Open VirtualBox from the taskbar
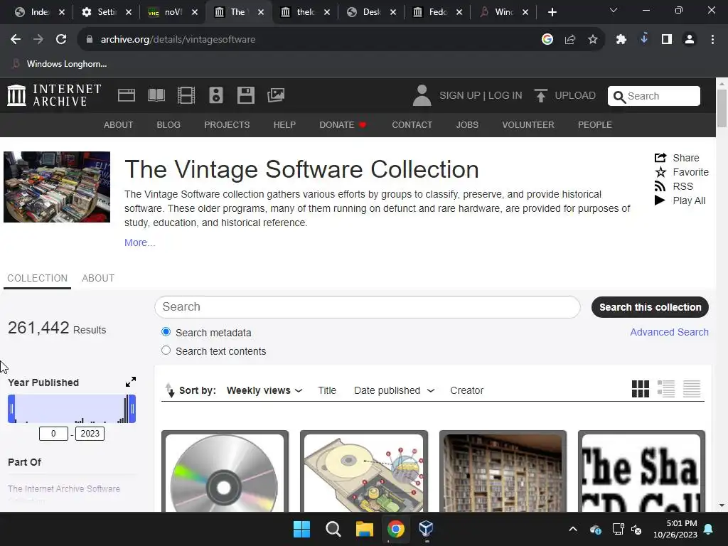The height and width of the screenshot is (546, 728). (426, 529)
